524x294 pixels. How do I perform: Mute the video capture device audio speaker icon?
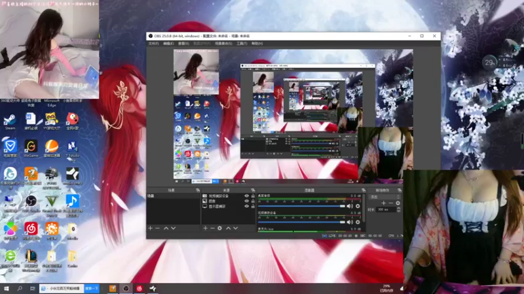[350, 222]
